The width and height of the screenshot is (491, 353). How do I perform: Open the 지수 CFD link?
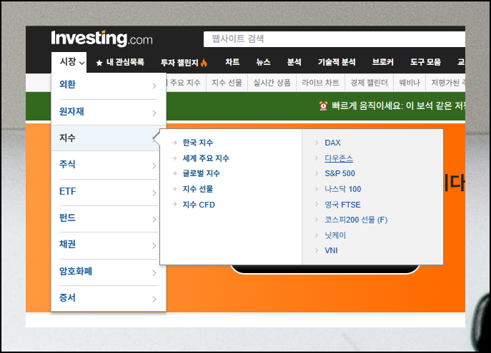click(x=199, y=205)
